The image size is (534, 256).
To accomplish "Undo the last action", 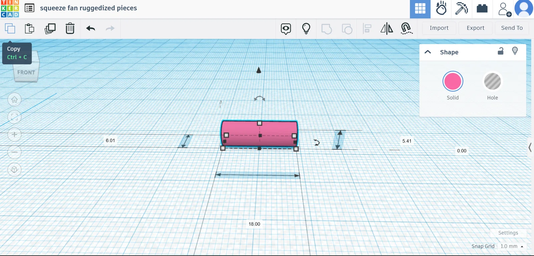I will (x=90, y=28).
